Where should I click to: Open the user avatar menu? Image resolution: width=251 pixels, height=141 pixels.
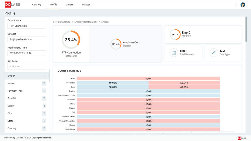click(243, 5)
